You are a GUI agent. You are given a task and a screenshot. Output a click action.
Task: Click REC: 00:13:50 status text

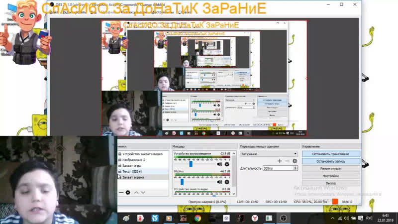coord(276,202)
